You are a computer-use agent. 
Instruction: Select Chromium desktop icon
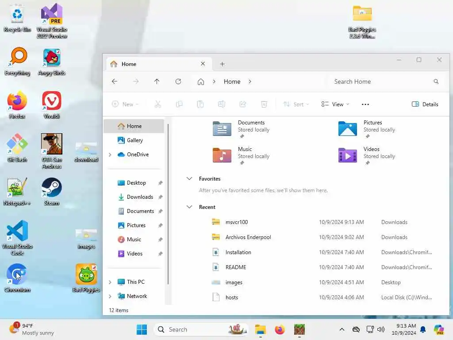click(17, 278)
